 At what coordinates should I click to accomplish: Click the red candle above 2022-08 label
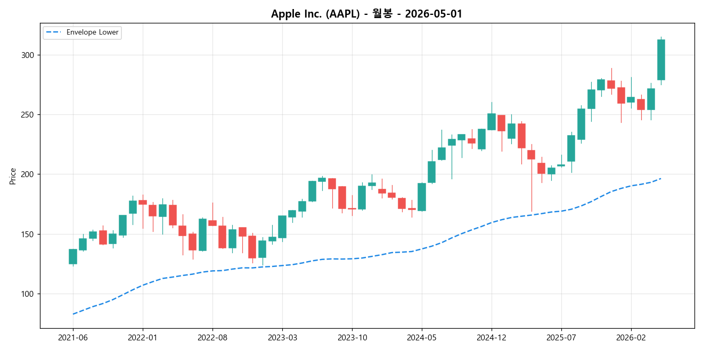(212, 223)
